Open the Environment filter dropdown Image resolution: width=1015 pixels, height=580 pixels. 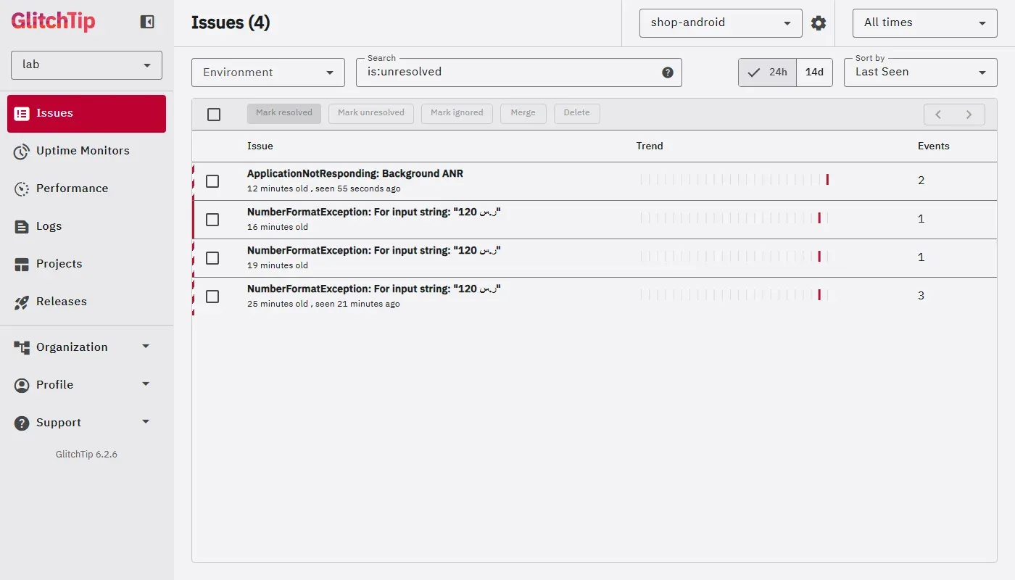(268, 72)
